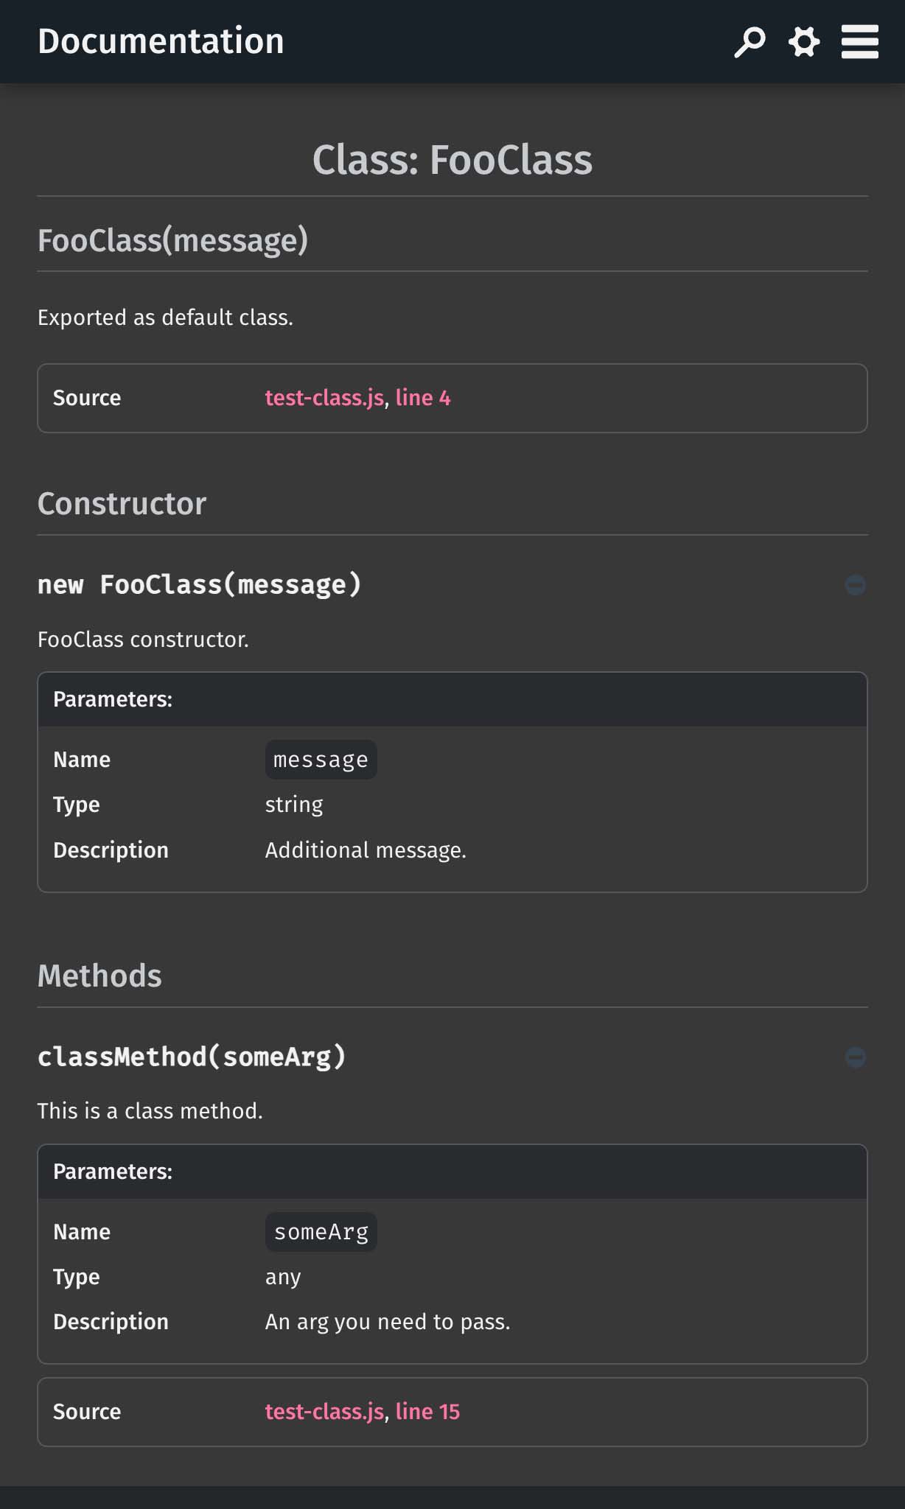Click the "message" parameter name chip
The width and height of the screenshot is (905, 1509).
pyautogui.click(x=321, y=760)
